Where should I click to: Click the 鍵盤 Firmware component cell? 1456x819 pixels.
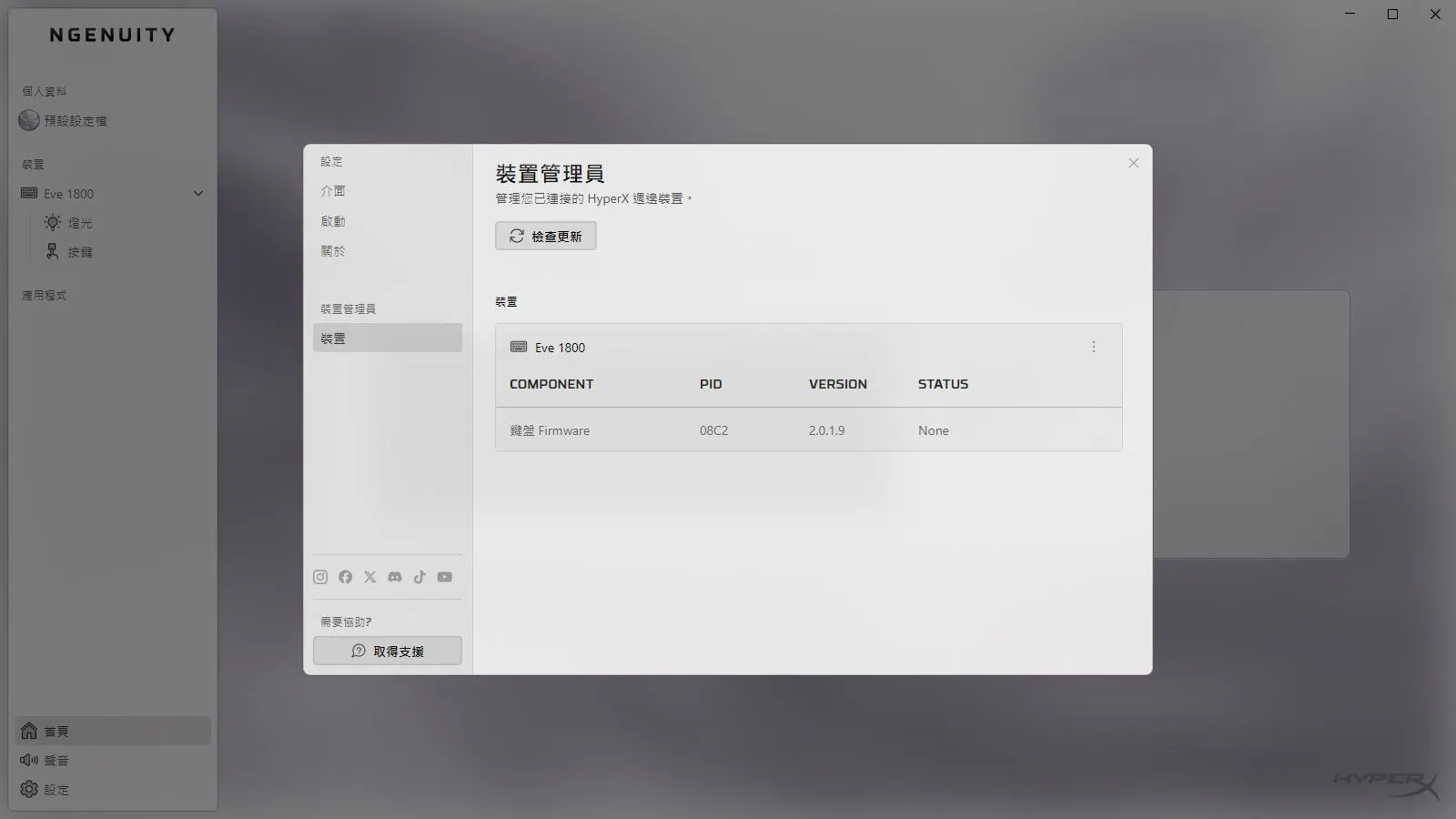coord(550,430)
